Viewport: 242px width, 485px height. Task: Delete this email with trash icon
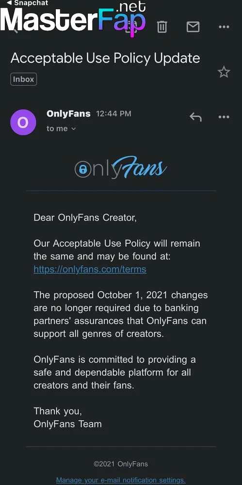[161, 27]
